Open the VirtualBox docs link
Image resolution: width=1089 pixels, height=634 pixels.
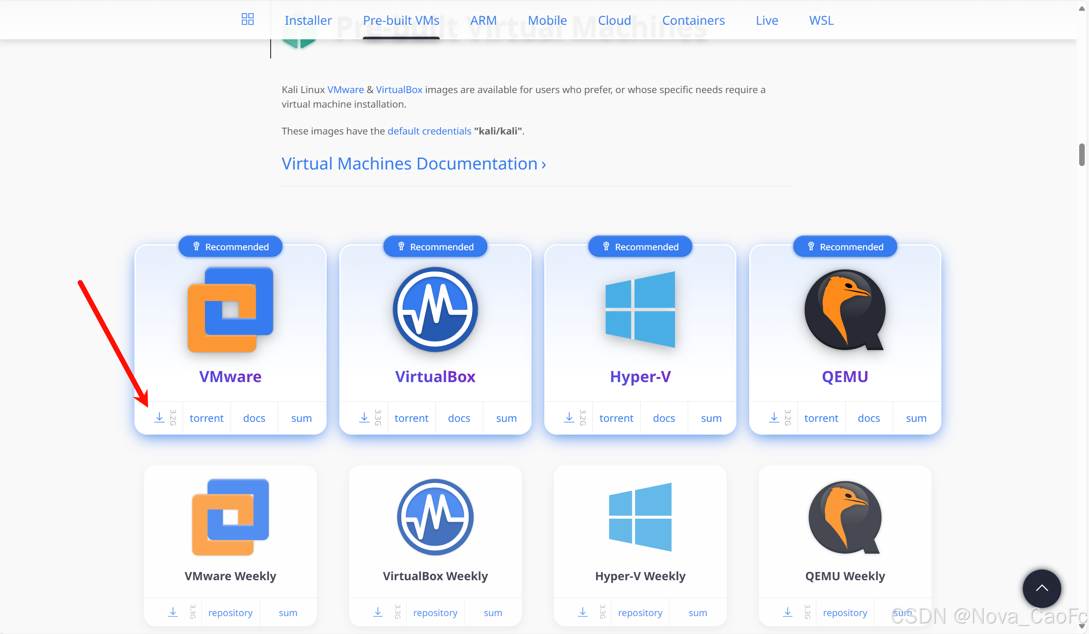[x=459, y=418]
